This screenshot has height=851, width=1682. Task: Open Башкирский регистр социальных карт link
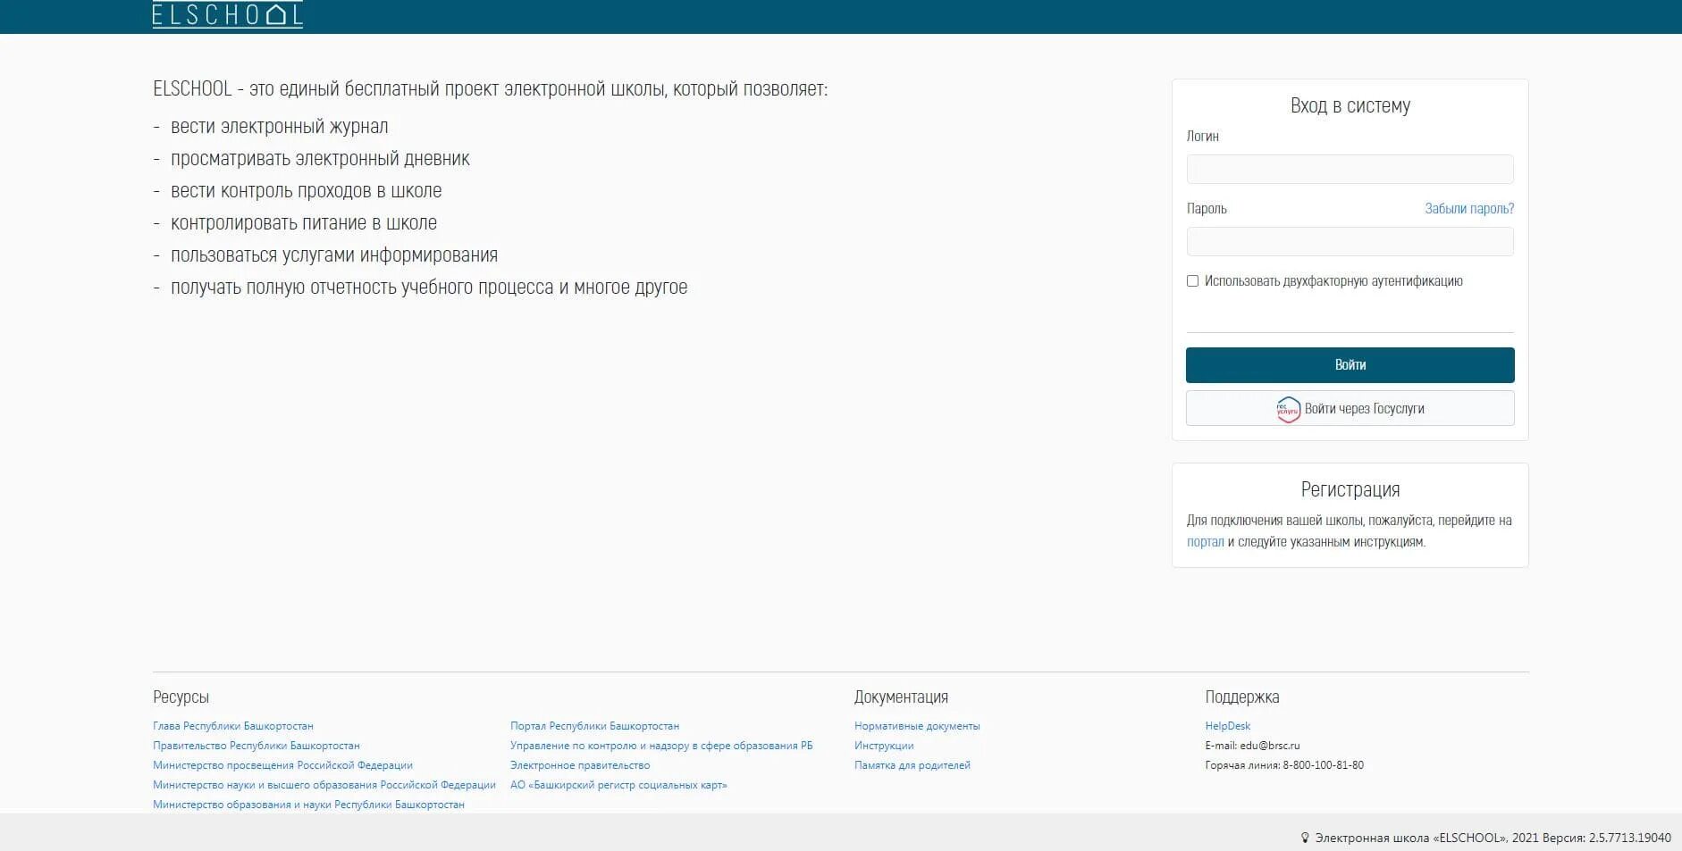[x=618, y=785]
